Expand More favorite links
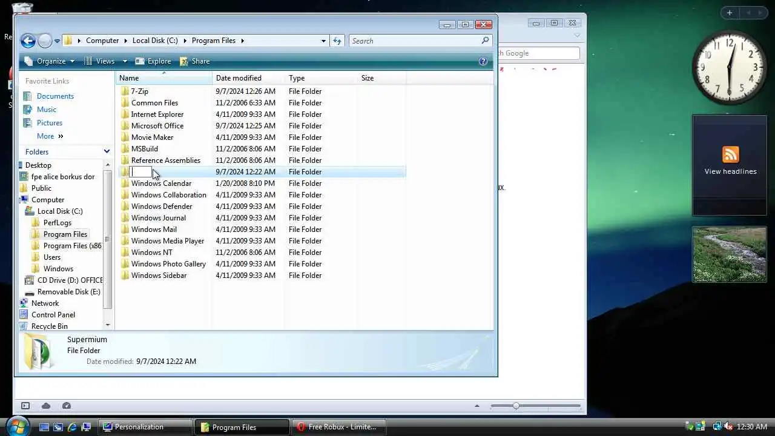The image size is (775, 436). [50, 136]
